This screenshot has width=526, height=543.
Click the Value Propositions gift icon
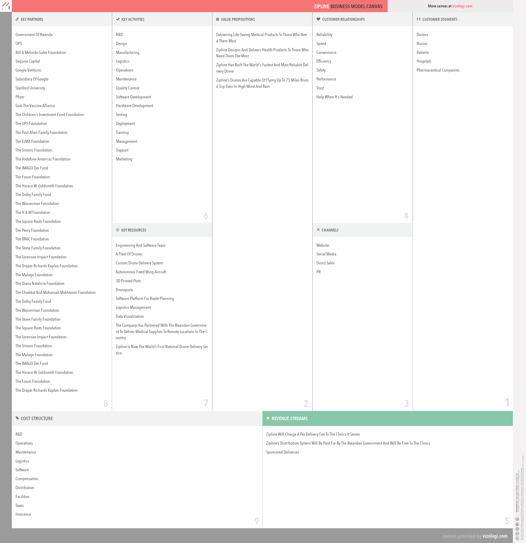[x=218, y=19]
